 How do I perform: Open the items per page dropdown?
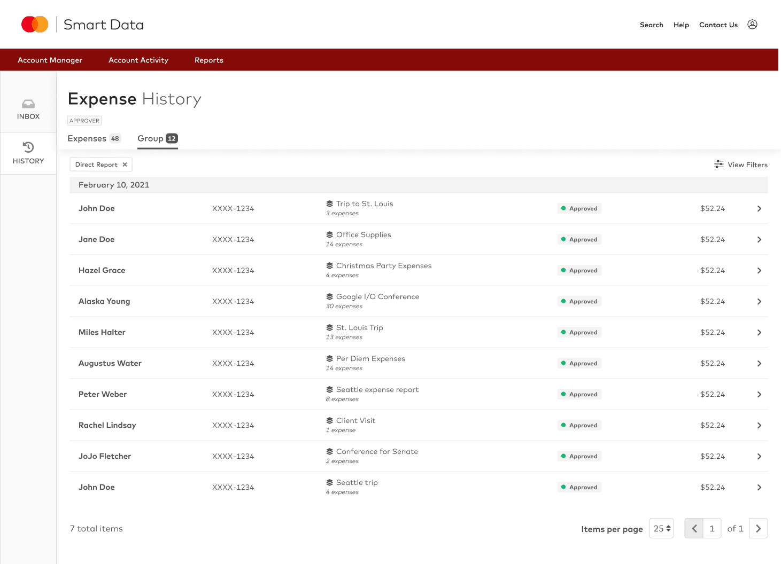[661, 528]
